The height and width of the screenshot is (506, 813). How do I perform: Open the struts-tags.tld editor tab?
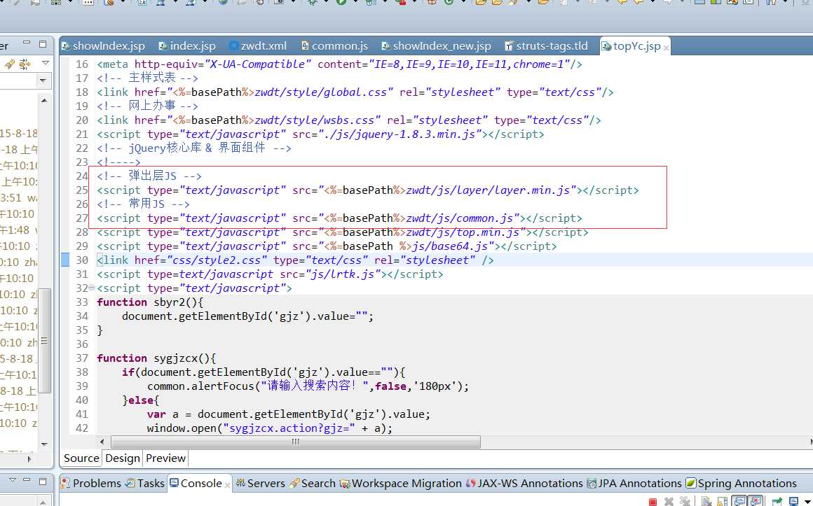(x=547, y=46)
